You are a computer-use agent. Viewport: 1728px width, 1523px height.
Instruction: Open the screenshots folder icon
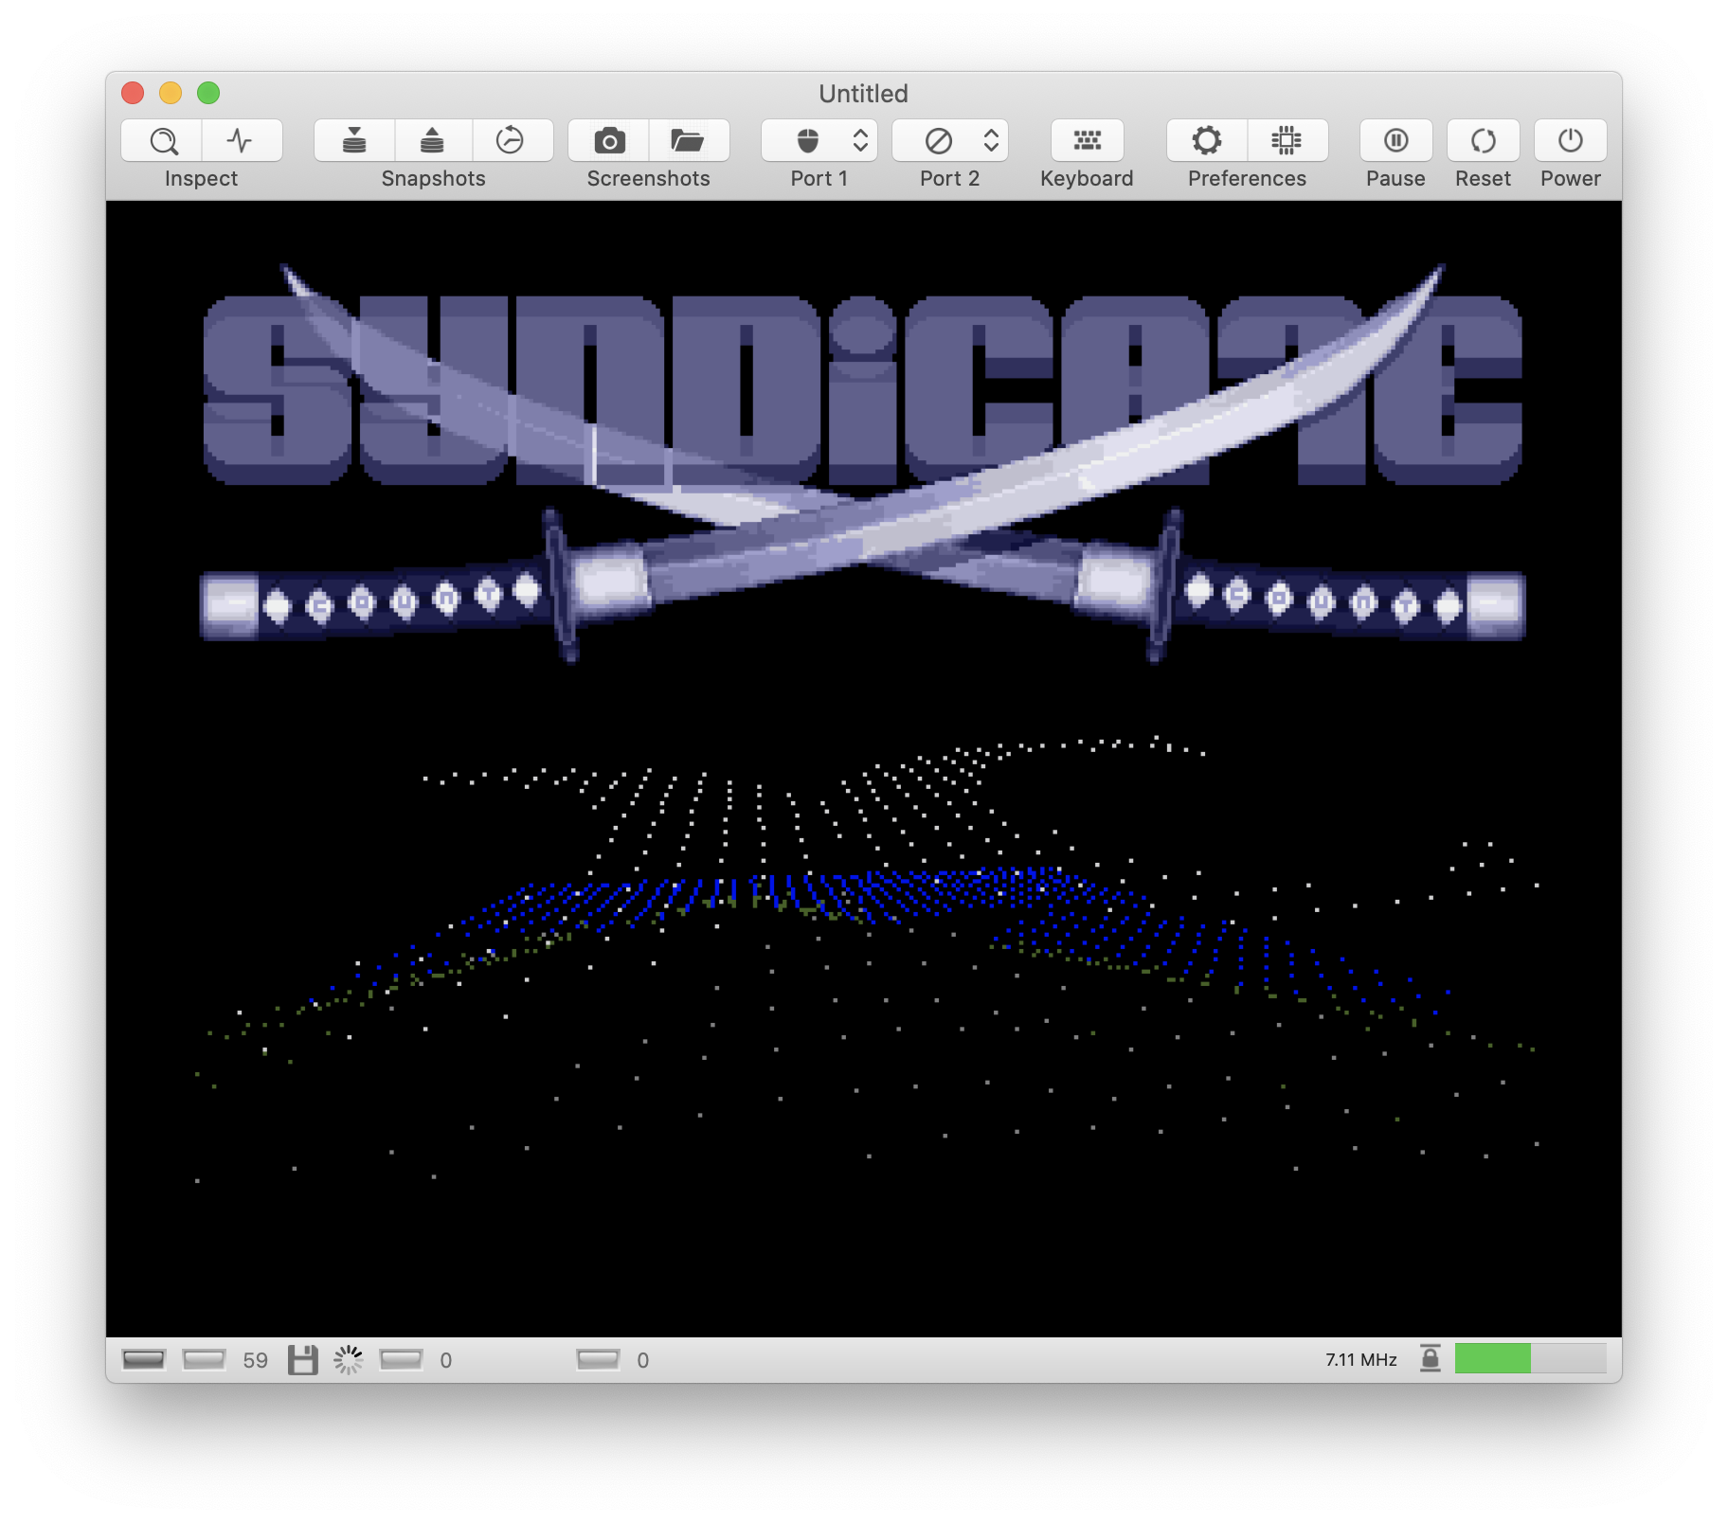(x=689, y=141)
